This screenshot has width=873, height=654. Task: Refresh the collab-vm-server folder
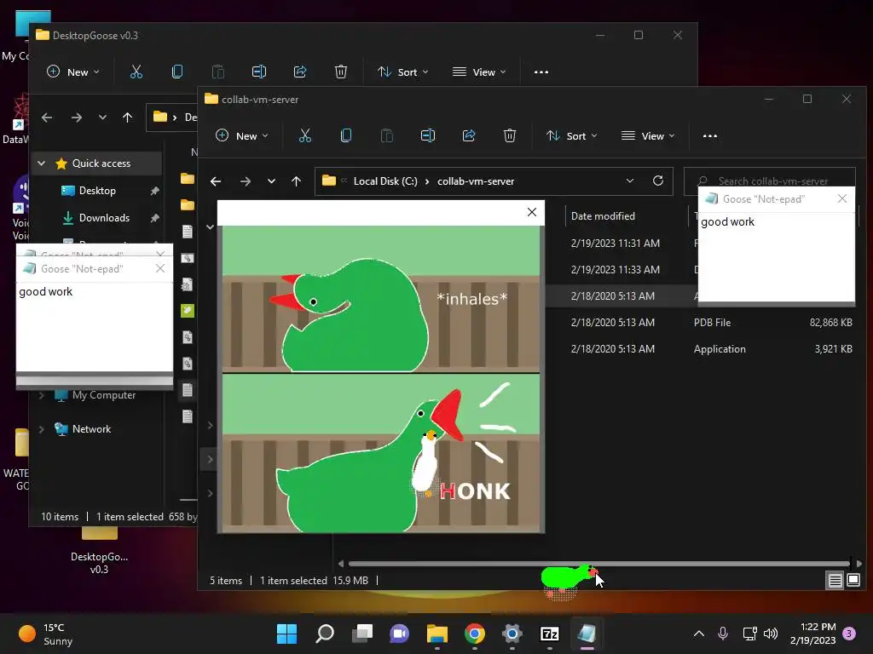[658, 181]
